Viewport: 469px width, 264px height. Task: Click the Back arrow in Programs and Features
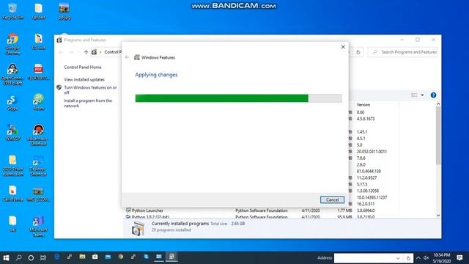pos(61,52)
